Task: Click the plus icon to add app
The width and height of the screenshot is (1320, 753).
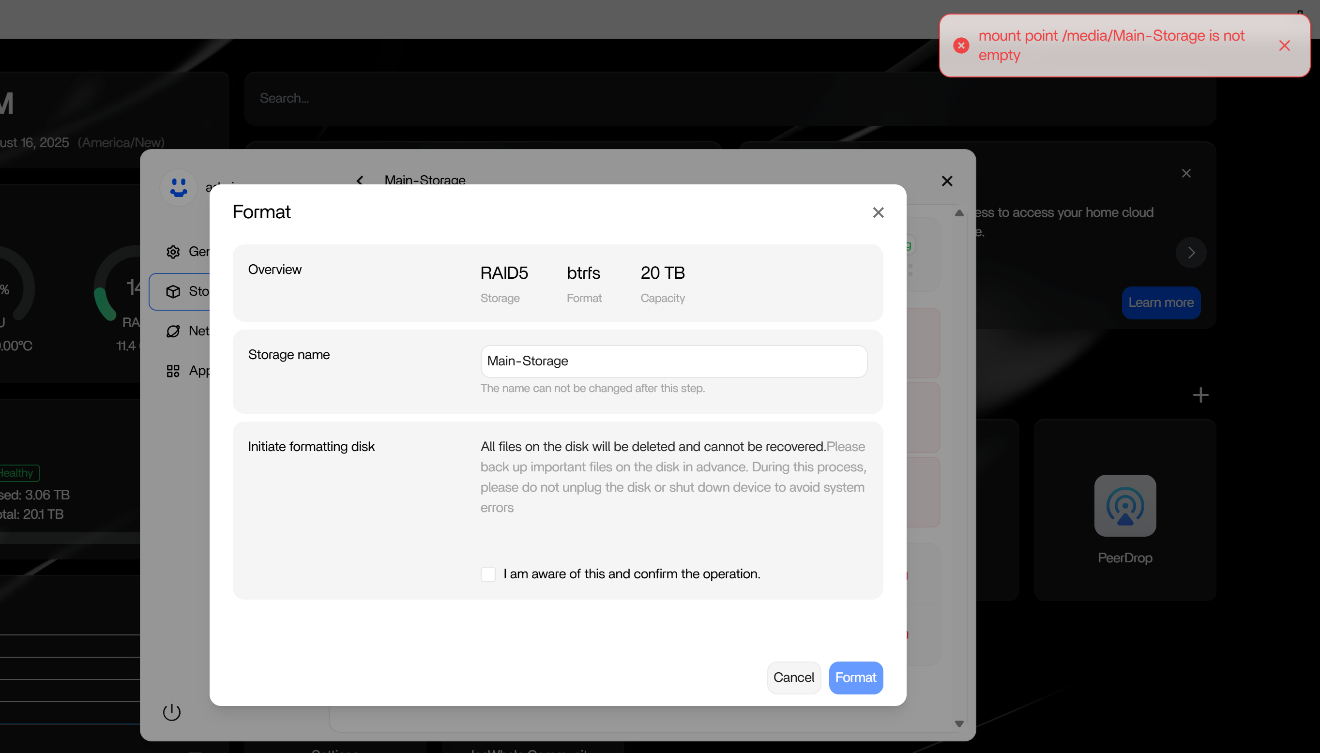Action: [x=1200, y=395]
